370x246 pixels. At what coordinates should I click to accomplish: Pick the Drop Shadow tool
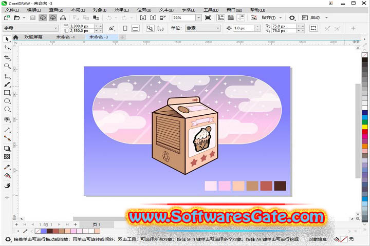(x=7, y=148)
